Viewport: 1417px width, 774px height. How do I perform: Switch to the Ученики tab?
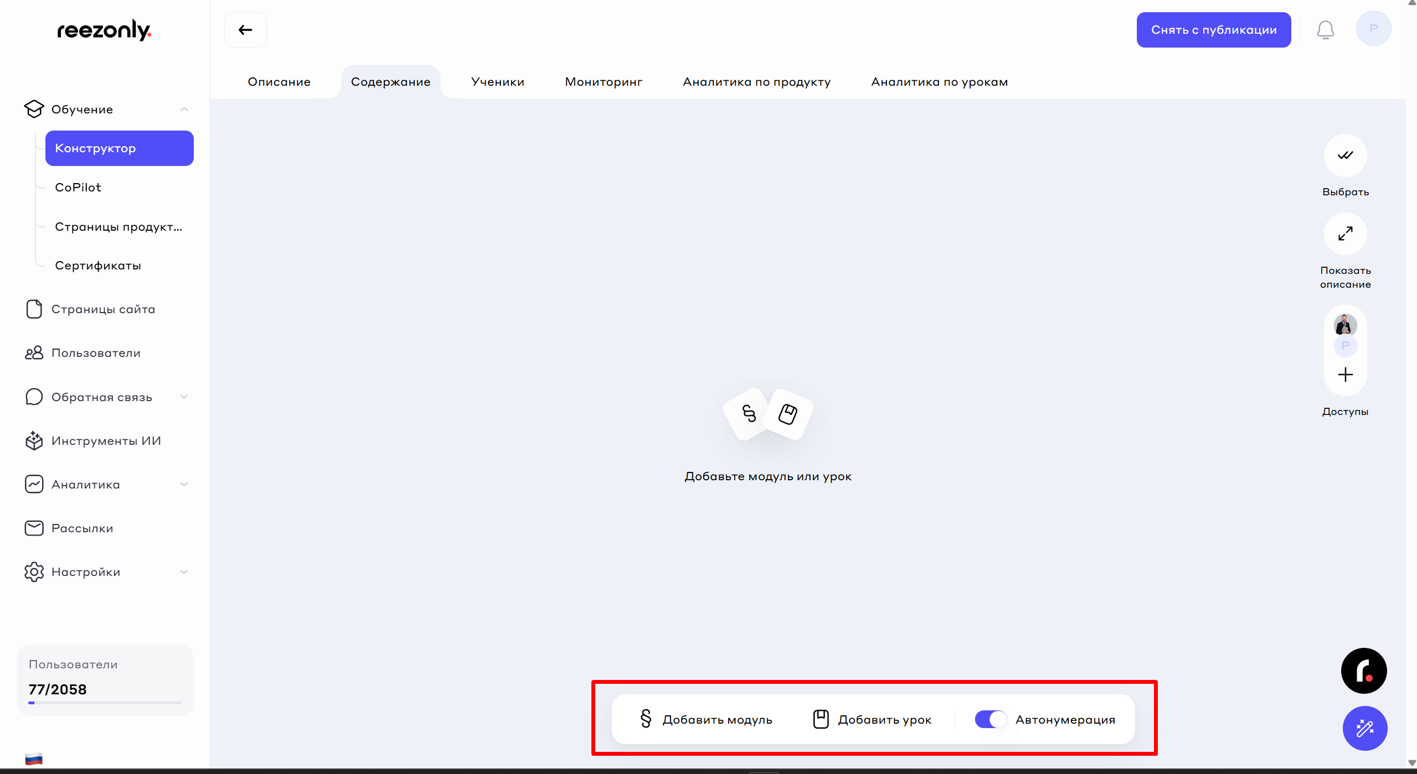497,82
